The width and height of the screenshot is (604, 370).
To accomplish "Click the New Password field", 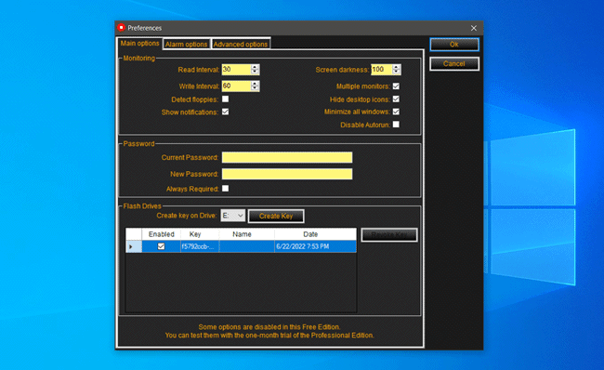I will pos(287,174).
